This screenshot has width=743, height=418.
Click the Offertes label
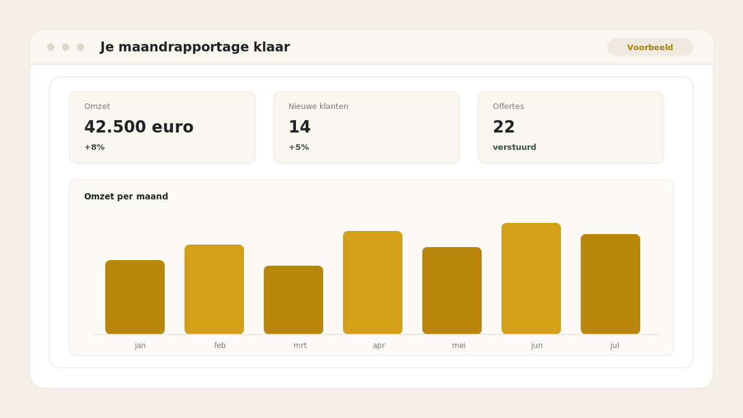point(508,107)
